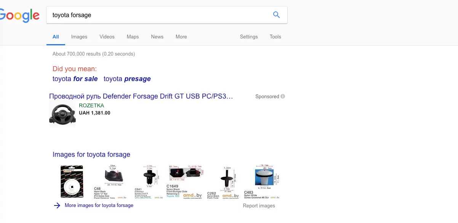Open the C48 nylon nut image
Image resolution: width=458 pixels, height=223 pixels.
[110, 182]
